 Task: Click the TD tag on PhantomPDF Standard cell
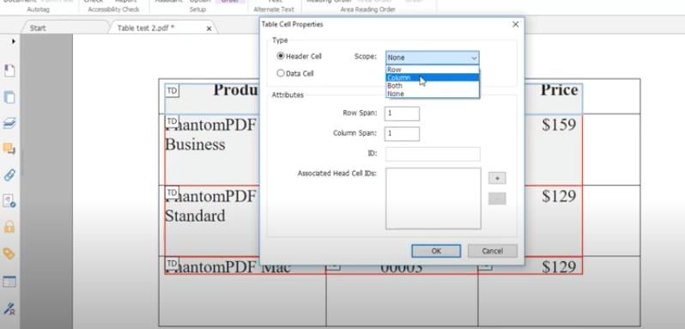(x=173, y=192)
